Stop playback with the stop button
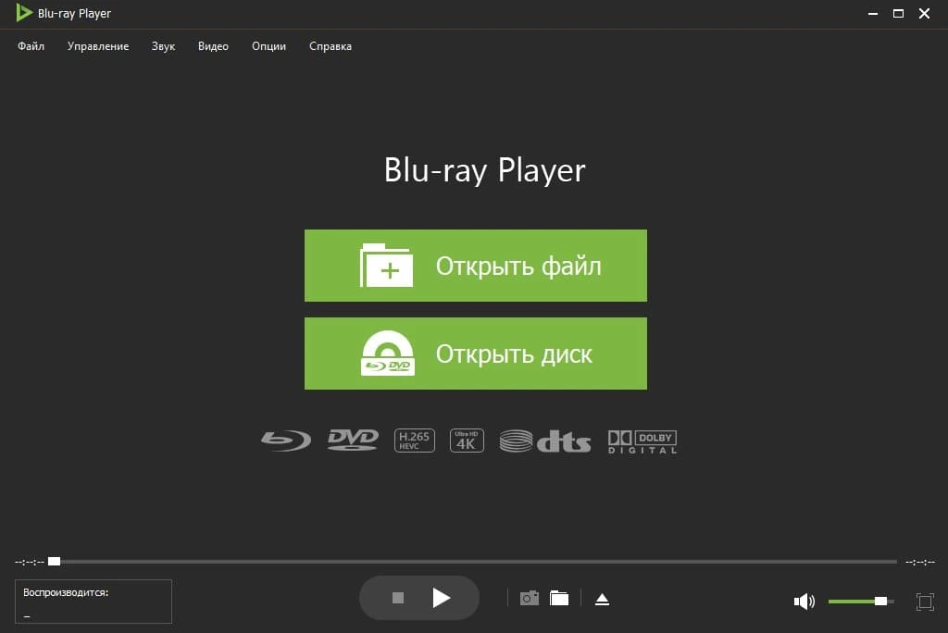Screen dimensions: 948x633 tap(398, 598)
